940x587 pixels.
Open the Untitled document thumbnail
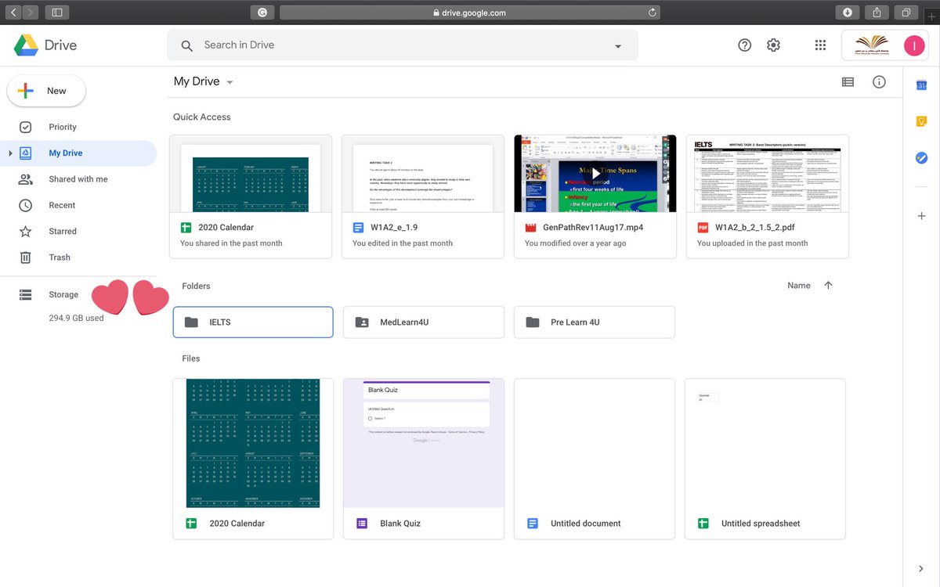(595, 443)
